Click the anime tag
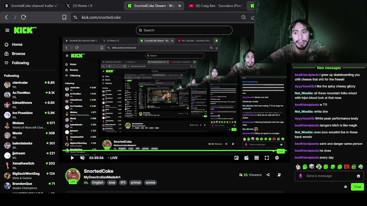367x206 pixels. tap(151, 183)
